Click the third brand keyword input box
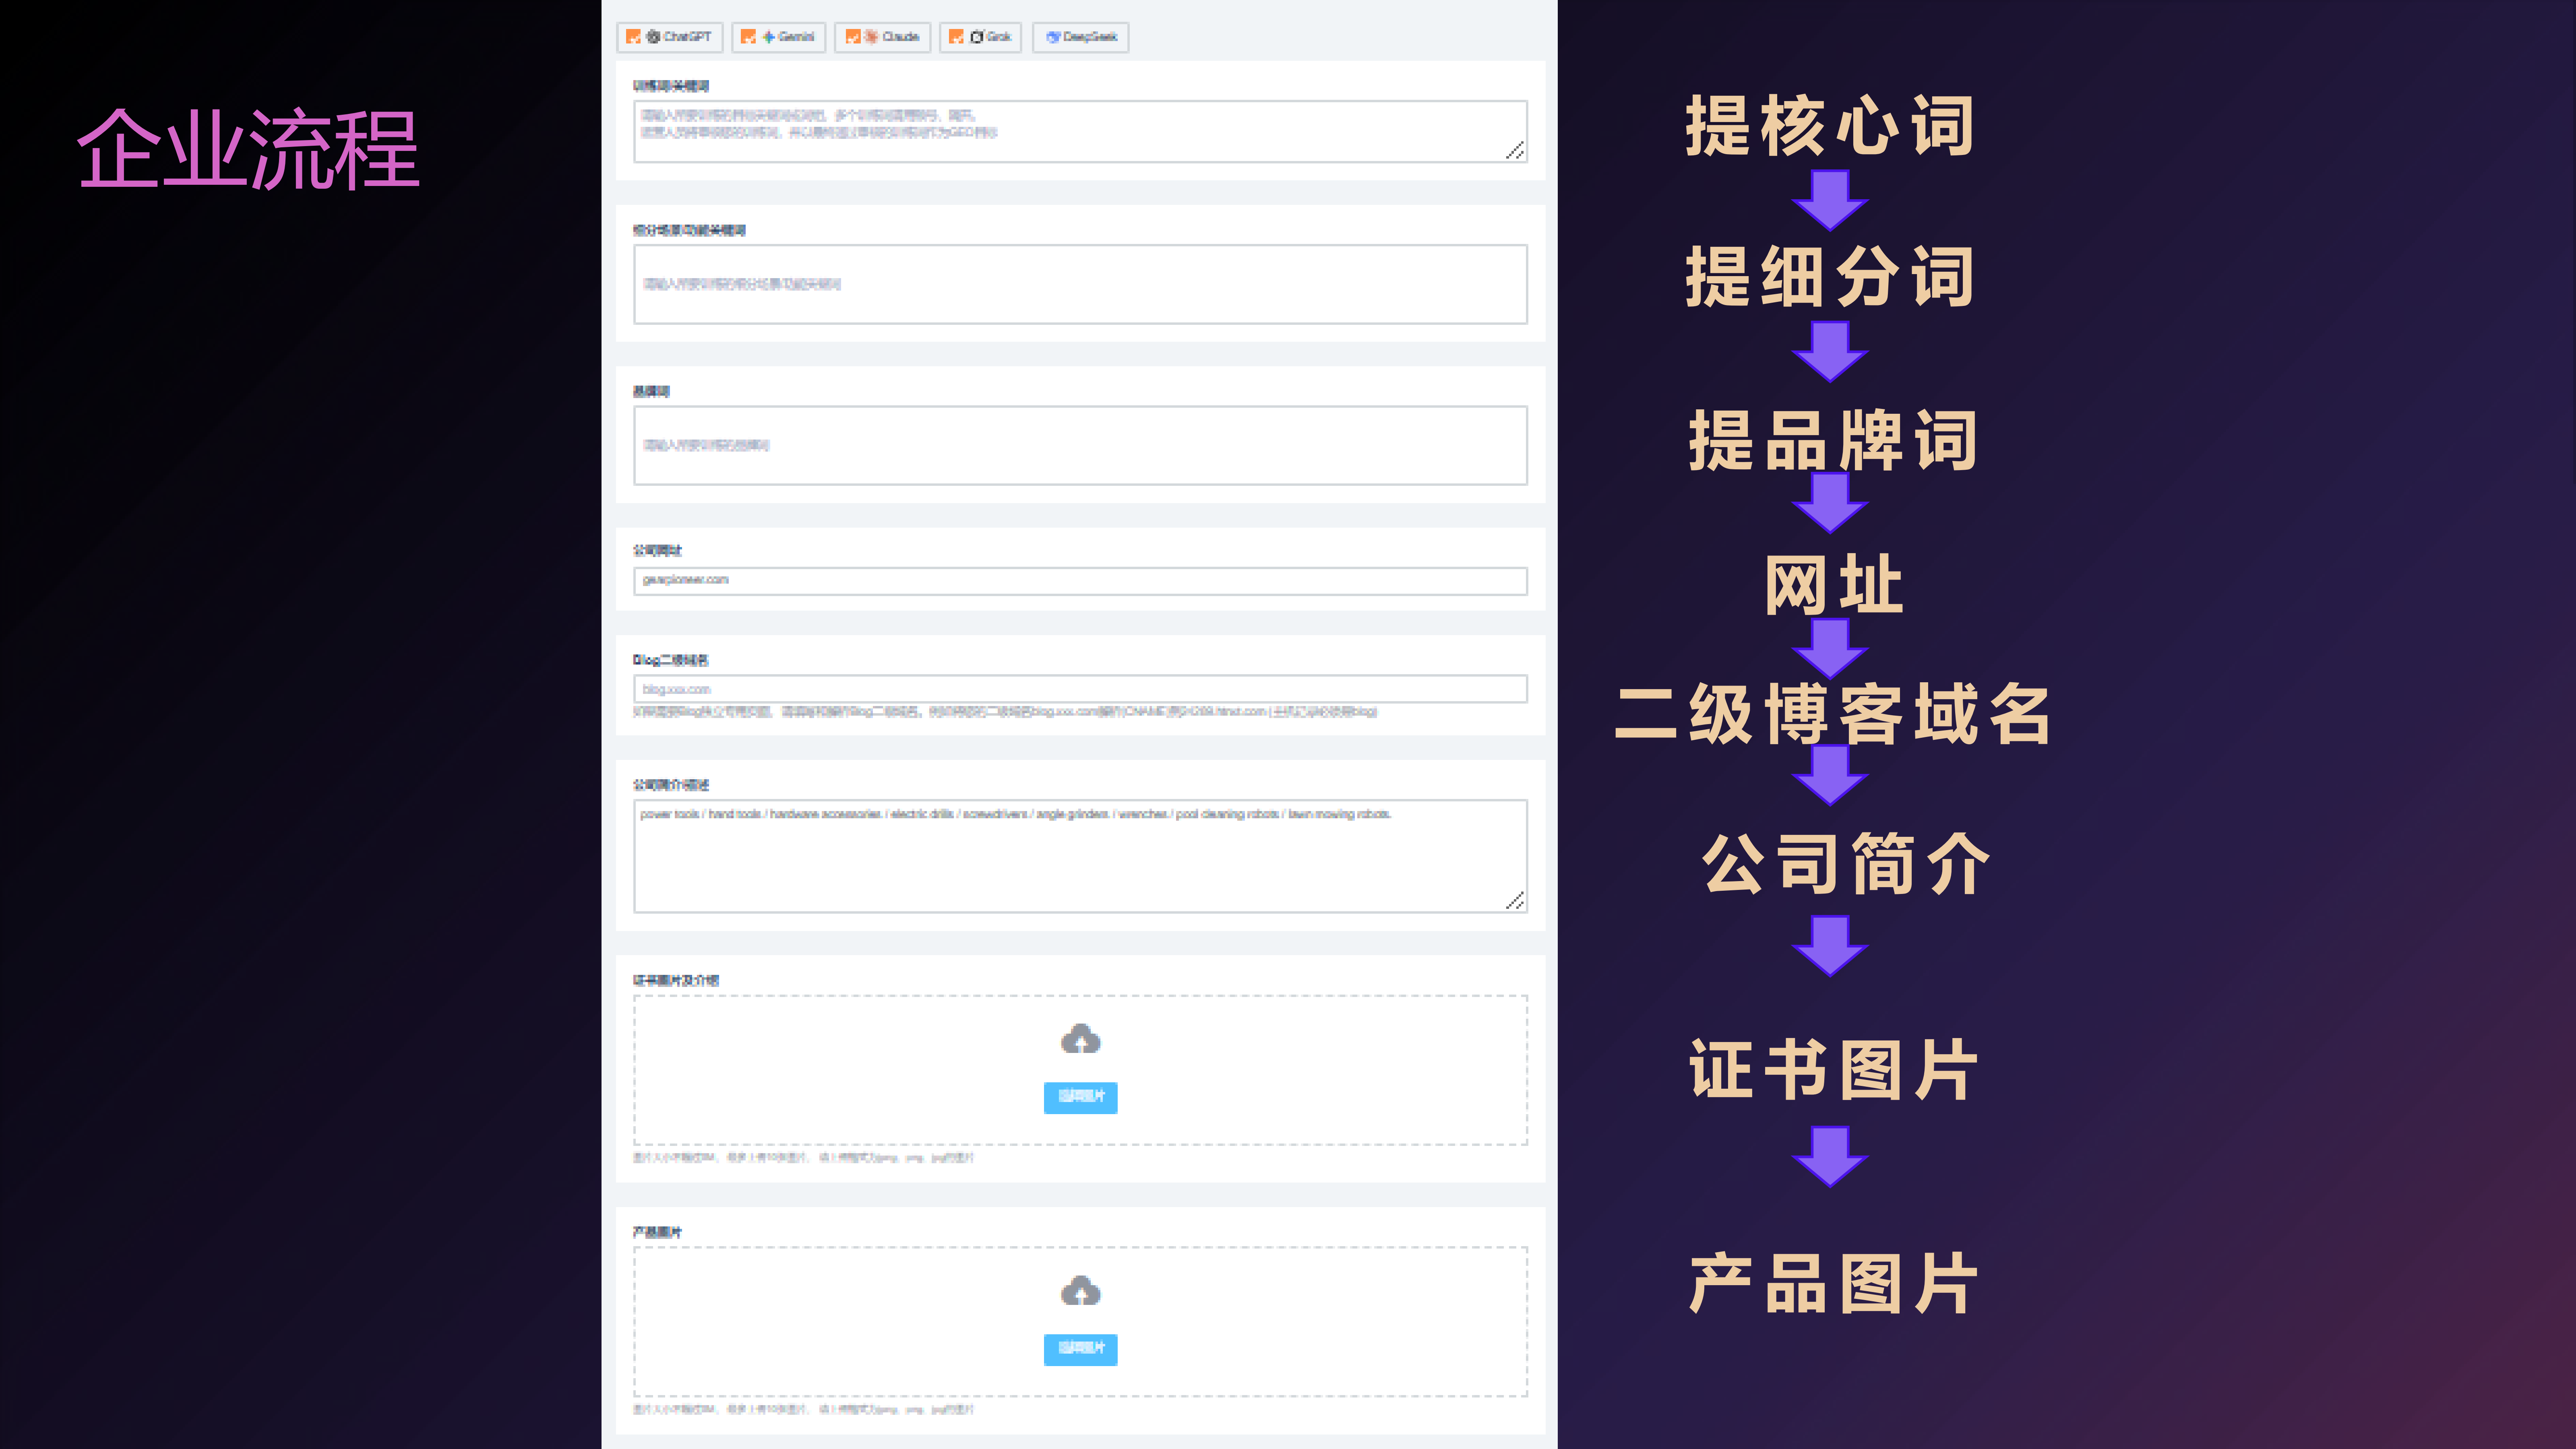Image resolution: width=2576 pixels, height=1449 pixels. (1080, 445)
